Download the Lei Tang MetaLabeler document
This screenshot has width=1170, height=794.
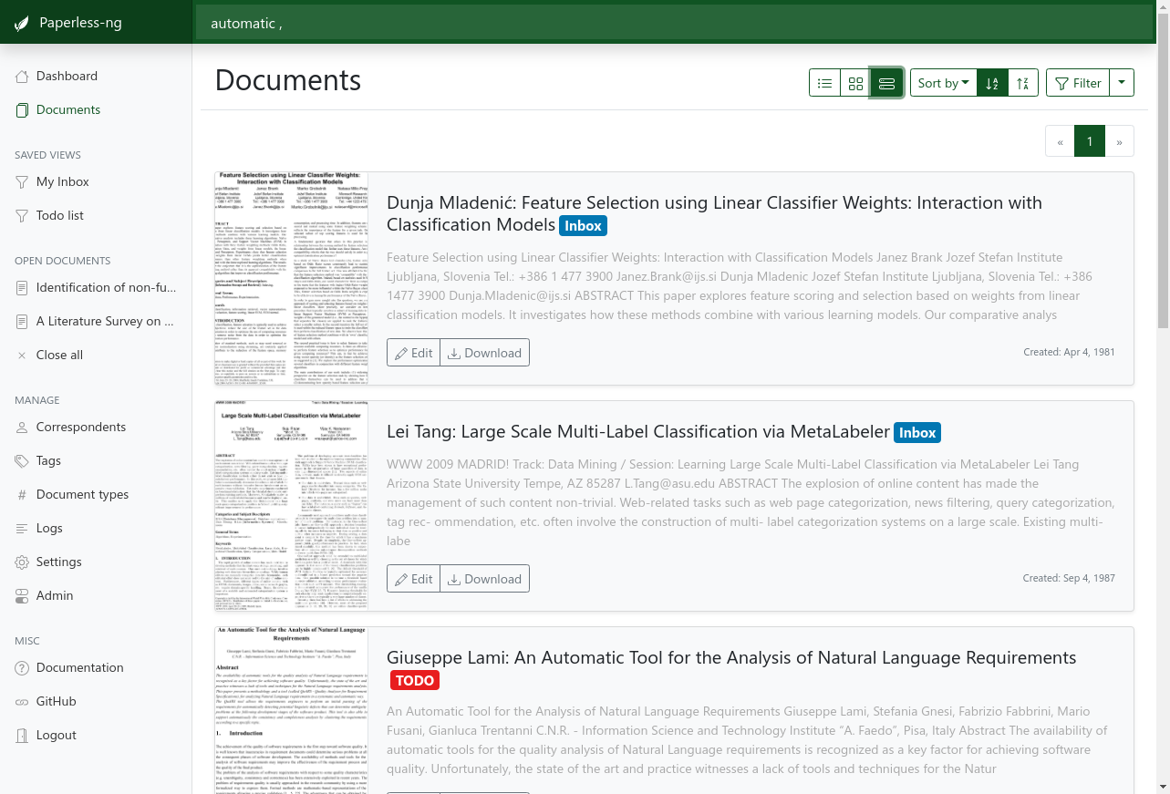[484, 579]
